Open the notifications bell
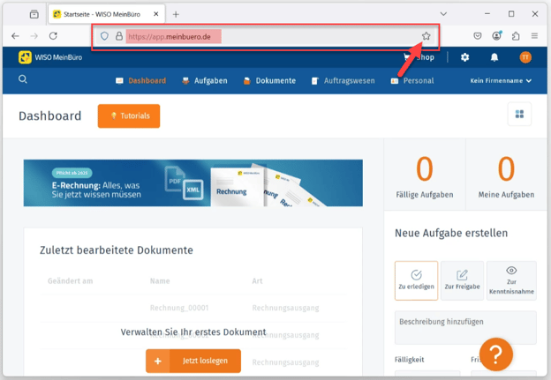This screenshot has height=380, width=551. (x=494, y=57)
